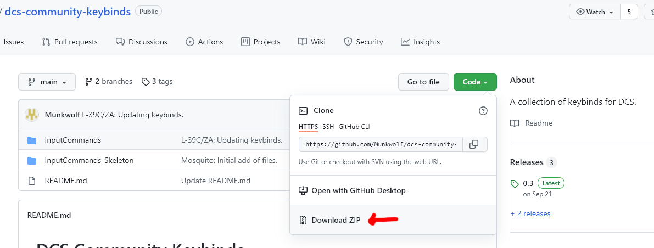The height and width of the screenshot is (248, 654).
Task: Click the GitHub Desktop download icon
Action: coord(303,190)
